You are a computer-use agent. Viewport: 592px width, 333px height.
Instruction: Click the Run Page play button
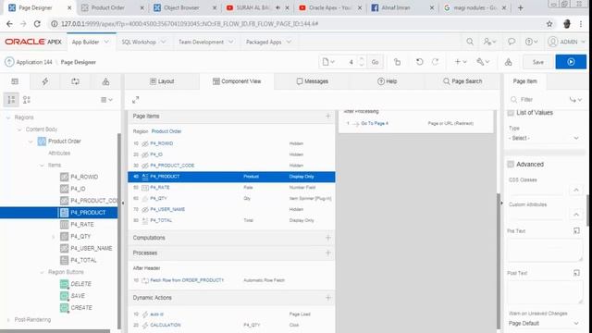571,62
